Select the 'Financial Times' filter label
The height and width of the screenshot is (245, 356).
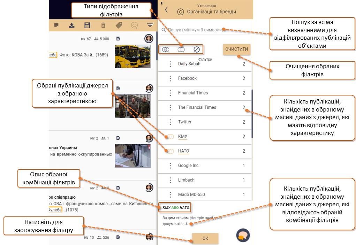193,93
